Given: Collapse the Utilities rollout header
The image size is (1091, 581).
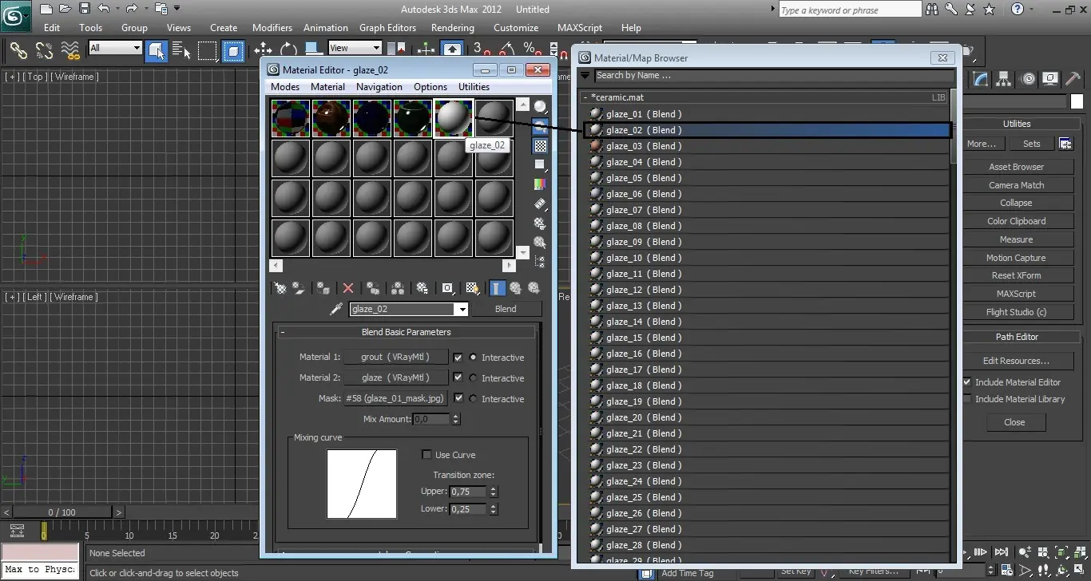Looking at the screenshot, I should [1017, 124].
